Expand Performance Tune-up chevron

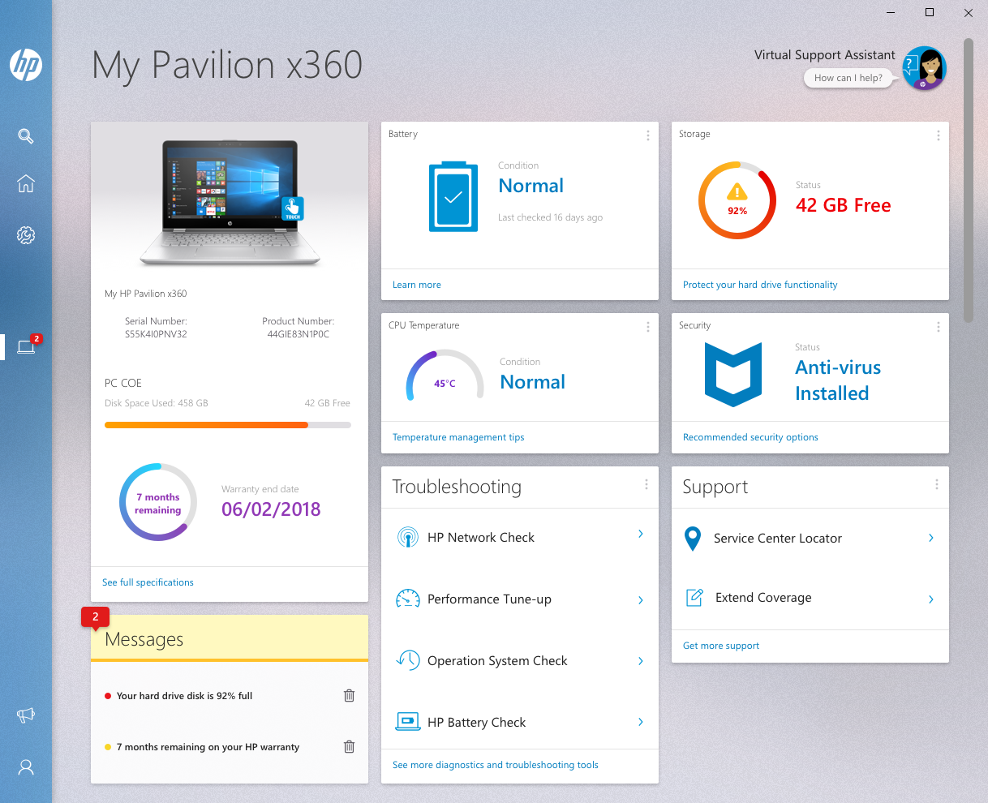point(641,600)
